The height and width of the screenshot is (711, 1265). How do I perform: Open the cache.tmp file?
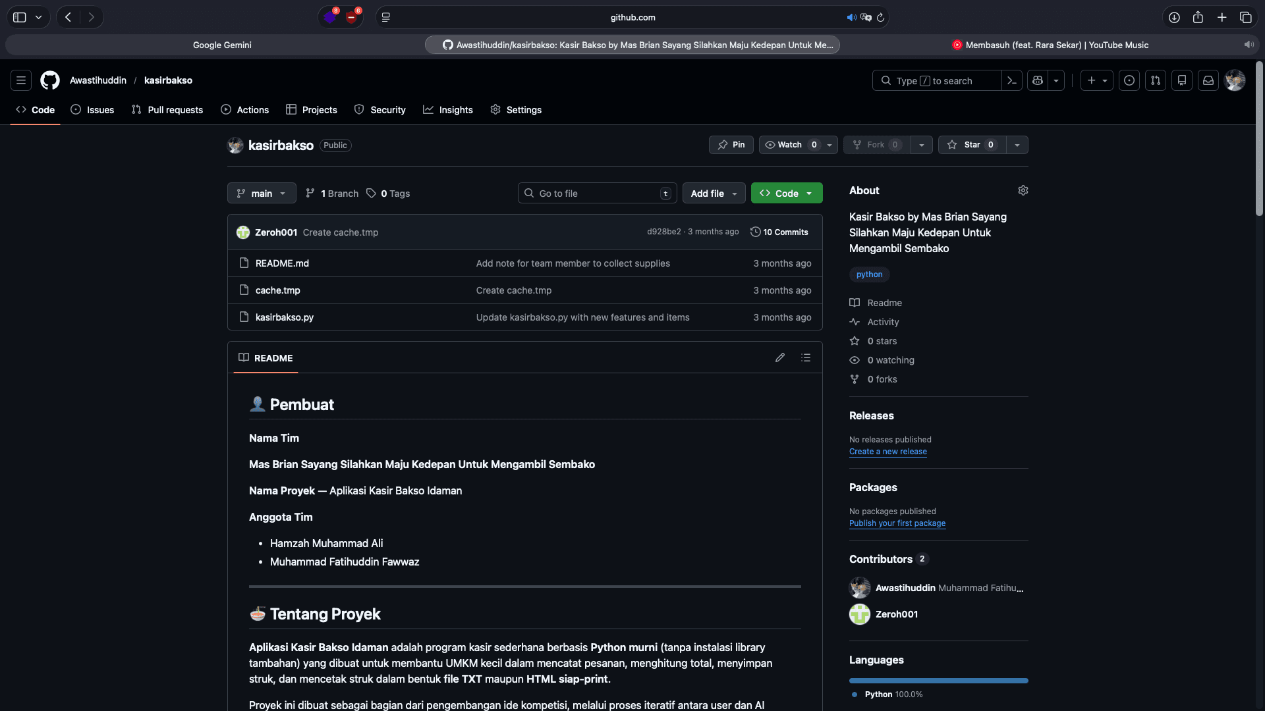point(277,290)
